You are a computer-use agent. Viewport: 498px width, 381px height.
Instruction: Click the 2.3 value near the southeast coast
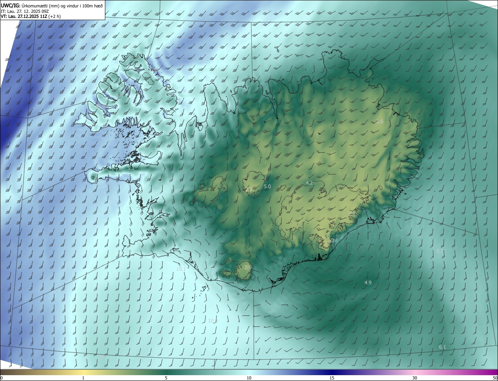tap(331, 241)
